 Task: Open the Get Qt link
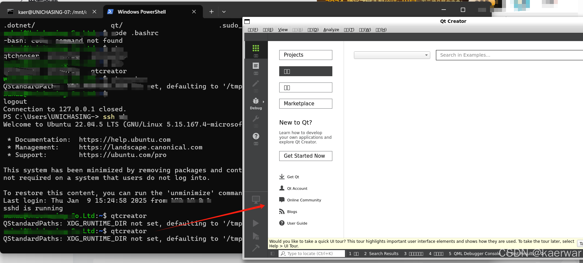click(x=293, y=177)
